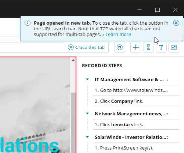Click the plus icon to add action
Image resolution: width=184 pixels, height=153 pixels.
136,48
